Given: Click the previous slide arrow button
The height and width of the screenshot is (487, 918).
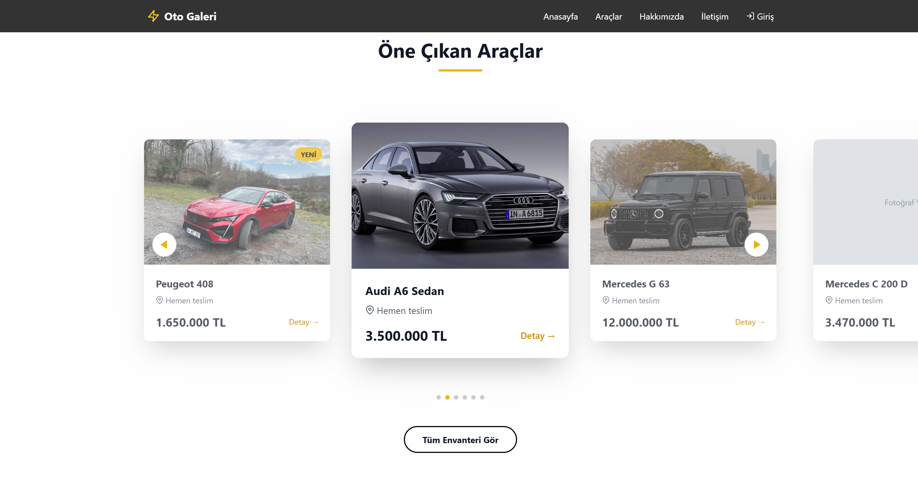Looking at the screenshot, I should pyautogui.click(x=164, y=245).
